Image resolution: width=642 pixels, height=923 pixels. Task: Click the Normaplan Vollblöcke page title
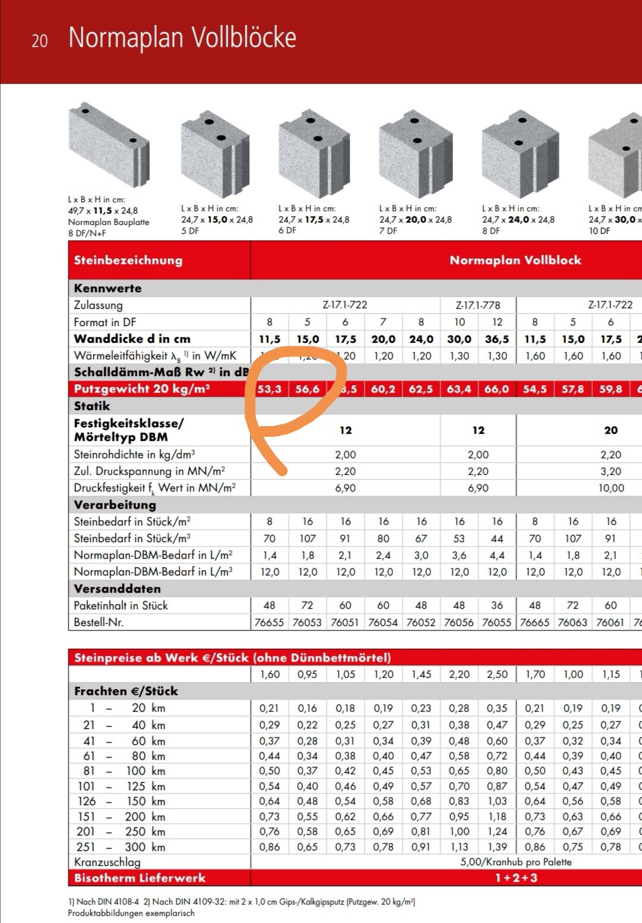182,37
